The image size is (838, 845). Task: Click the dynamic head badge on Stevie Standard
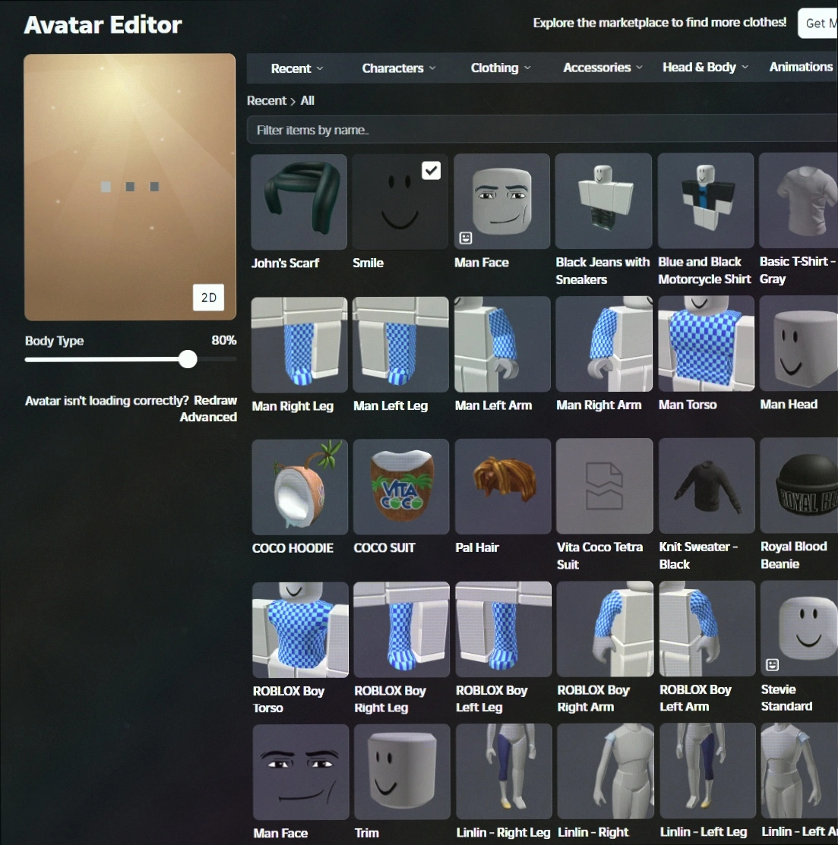(772, 665)
